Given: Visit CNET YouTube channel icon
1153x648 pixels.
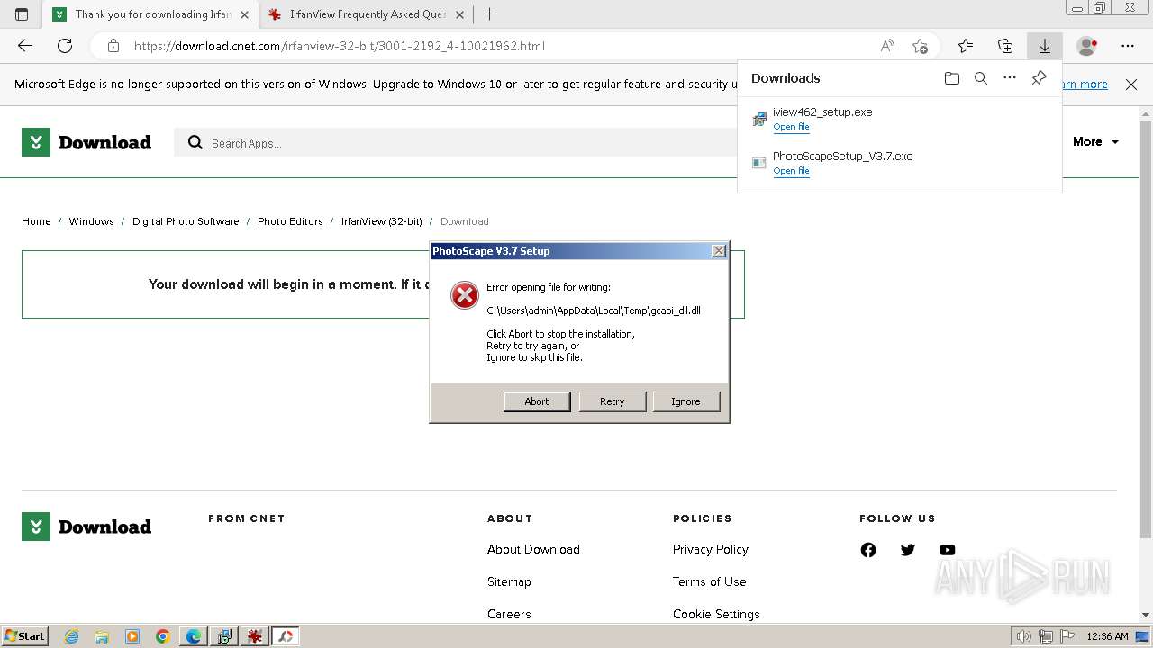Looking at the screenshot, I should [x=948, y=550].
